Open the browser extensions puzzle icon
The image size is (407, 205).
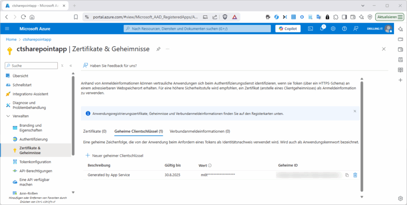click(336, 17)
